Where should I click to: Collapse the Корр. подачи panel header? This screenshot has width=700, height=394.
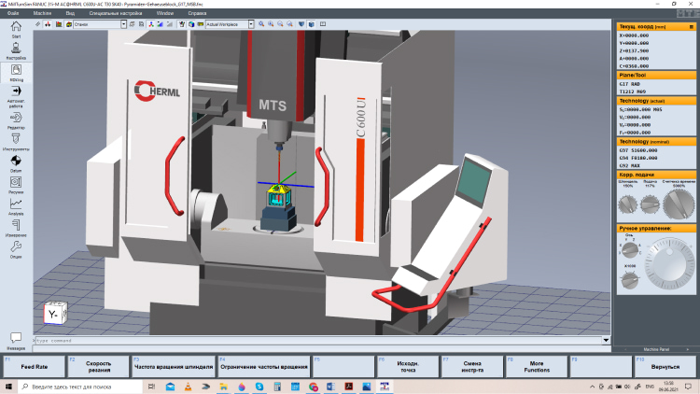(x=656, y=175)
